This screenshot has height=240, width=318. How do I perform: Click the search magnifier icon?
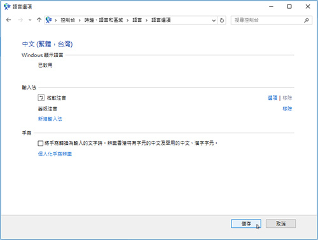tap(307, 20)
